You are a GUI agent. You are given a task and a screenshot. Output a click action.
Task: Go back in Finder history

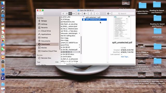coord(39,13)
